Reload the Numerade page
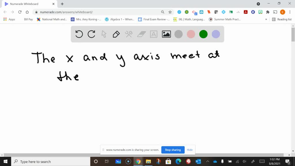Viewport: 295px width, 166px height. (20, 12)
